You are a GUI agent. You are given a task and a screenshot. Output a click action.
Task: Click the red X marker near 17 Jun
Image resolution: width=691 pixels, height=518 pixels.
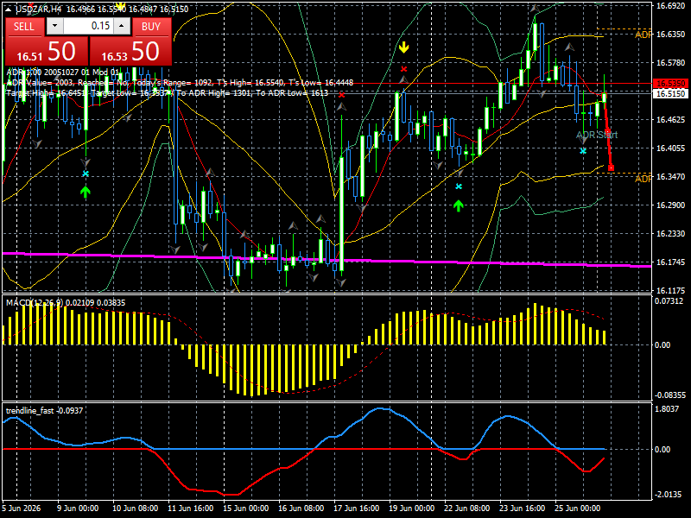tap(341, 95)
